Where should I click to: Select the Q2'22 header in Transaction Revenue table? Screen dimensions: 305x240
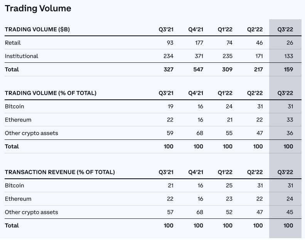(x=255, y=172)
